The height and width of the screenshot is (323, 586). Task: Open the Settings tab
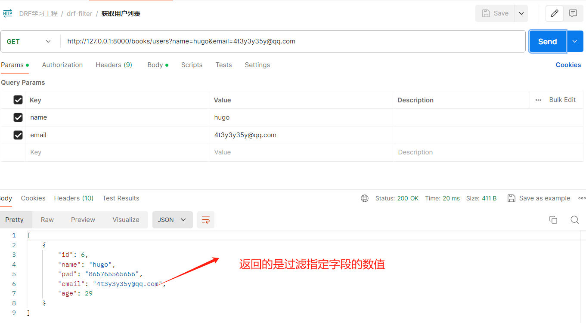coord(257,65)
